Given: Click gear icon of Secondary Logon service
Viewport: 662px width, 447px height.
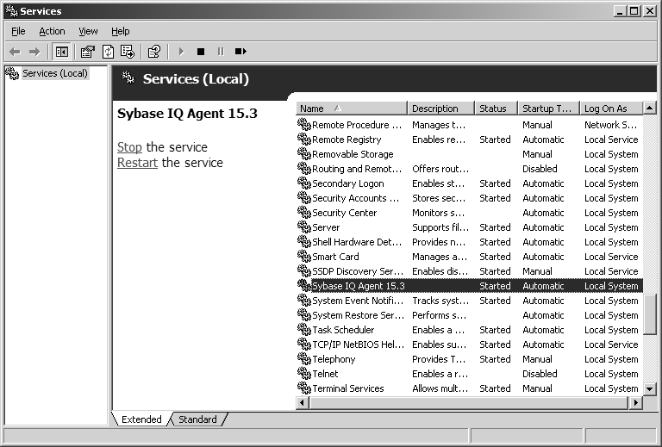Looking at the screenshot, I should tap(304, 183).
